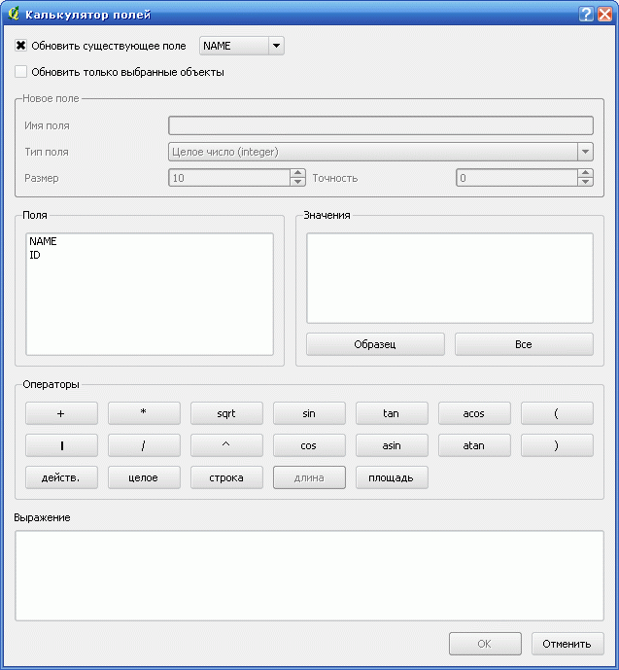The width and height of the screenshot is (619, 670).
Task: Click the 'Образец' button
Action: tap(375, 344)
